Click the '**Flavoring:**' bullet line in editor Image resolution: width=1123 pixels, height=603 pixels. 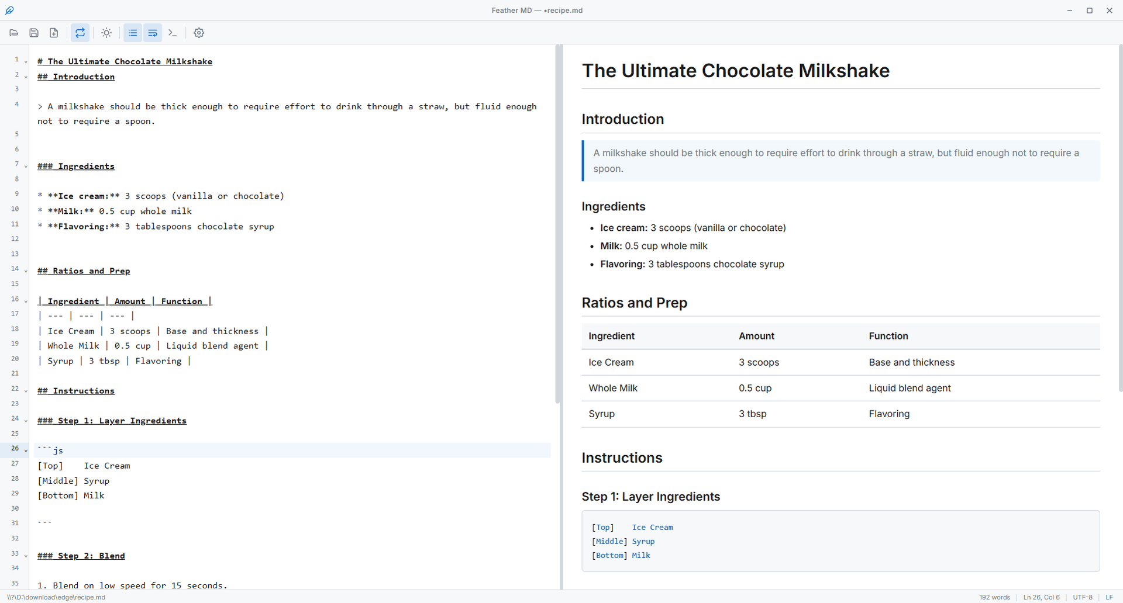pos(156,227)
